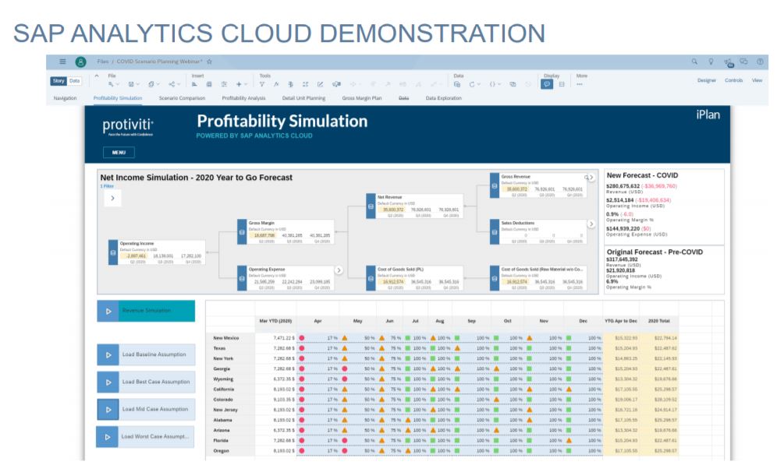Select the Comment bubble icon in Display group
Viewport: 777px width, 465px height.
pos(546,82)
